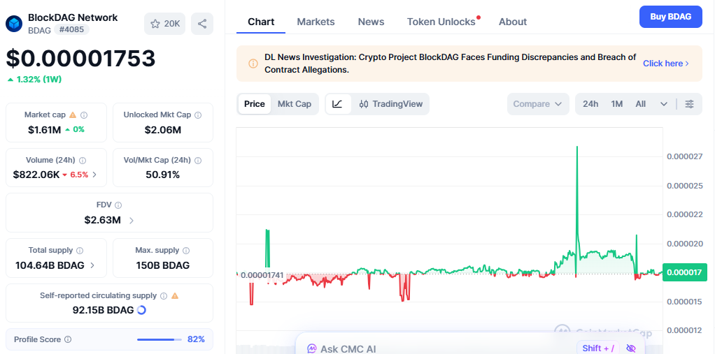Open the News tab

coord(371,22)
